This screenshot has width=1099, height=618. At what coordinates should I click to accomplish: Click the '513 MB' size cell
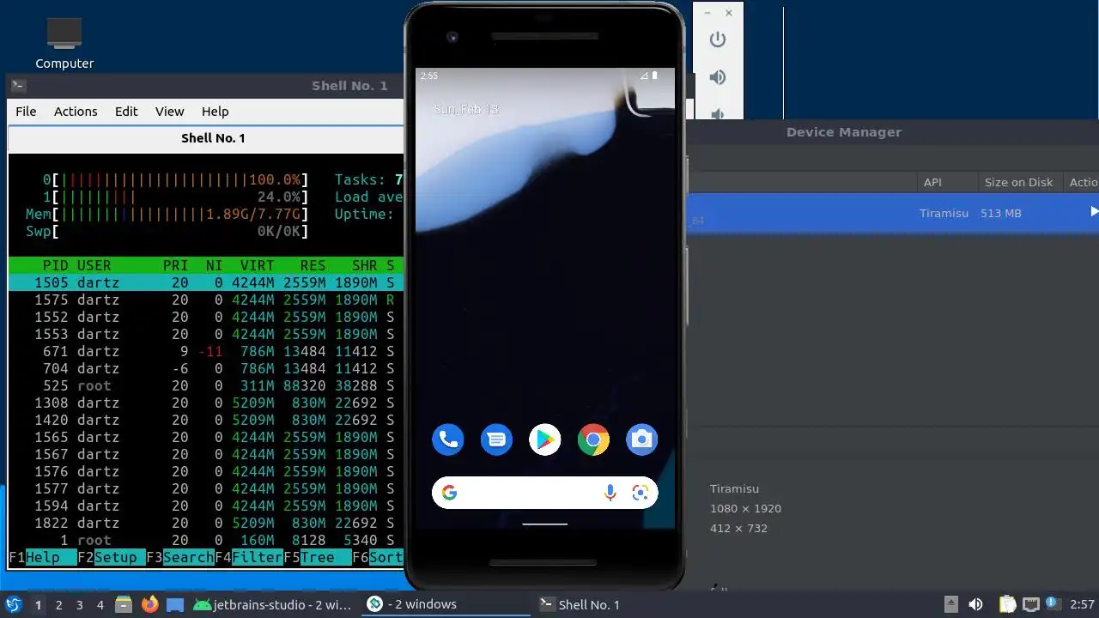tap(1000, 213)
